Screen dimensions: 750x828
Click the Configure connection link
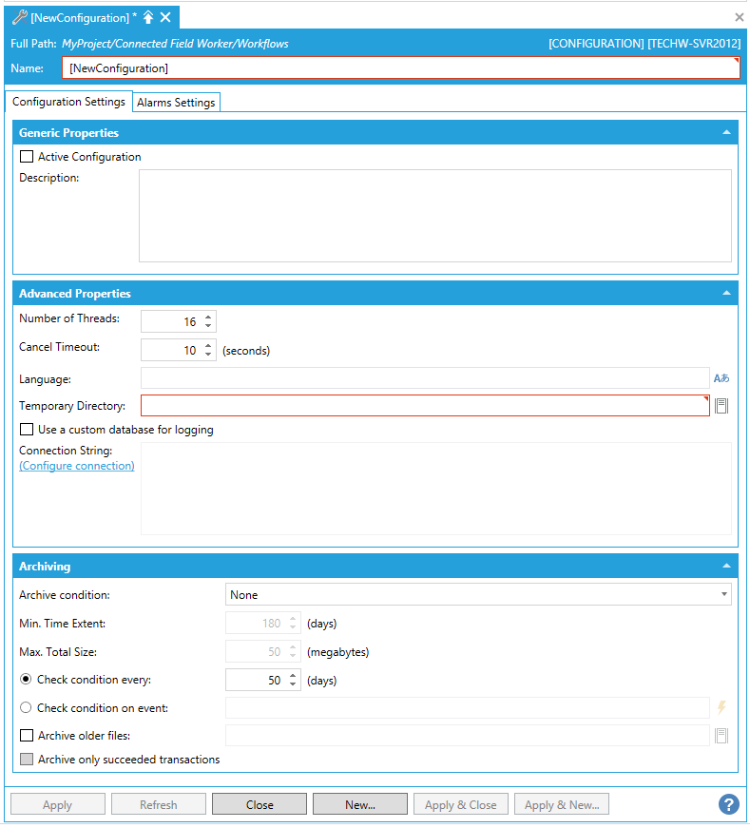(77, 466)
